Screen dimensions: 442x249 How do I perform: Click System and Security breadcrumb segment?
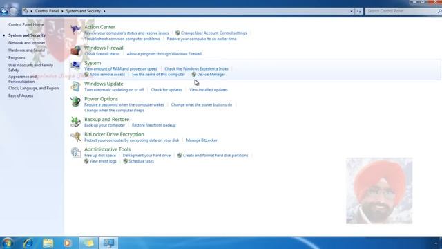pos(83,11)
